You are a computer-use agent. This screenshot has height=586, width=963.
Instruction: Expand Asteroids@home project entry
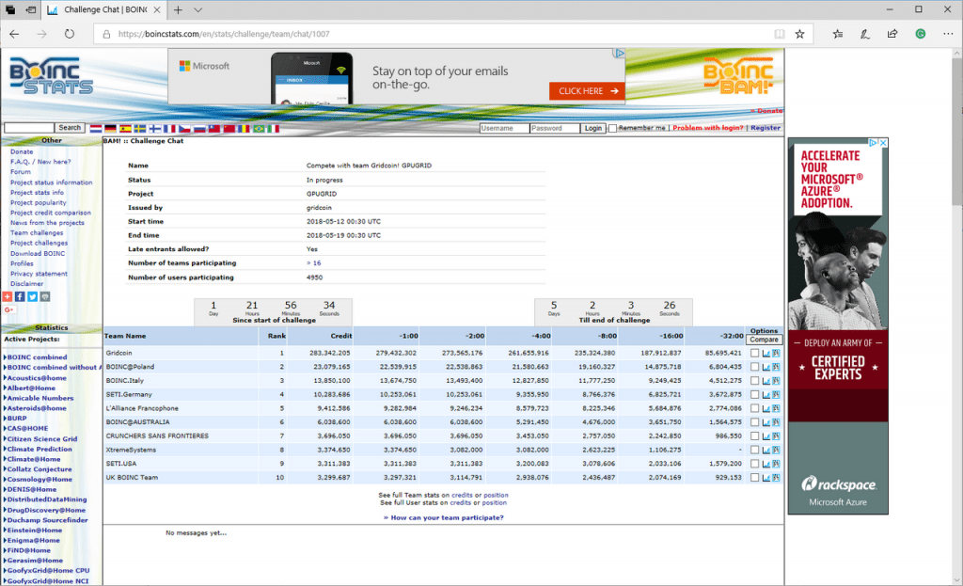click(x=35, y=408)
